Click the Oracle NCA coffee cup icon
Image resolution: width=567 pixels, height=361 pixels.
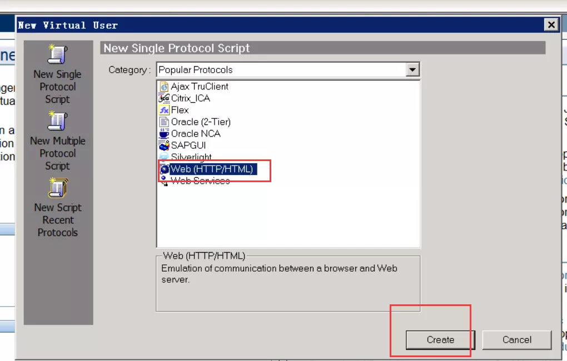pyautogui.click(x=165, y=133)
